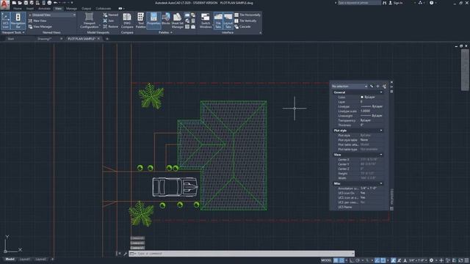Click MODEL button in status bar
Image resolution: width=470 pixels, height=264 pixels.
pos(326,260)
